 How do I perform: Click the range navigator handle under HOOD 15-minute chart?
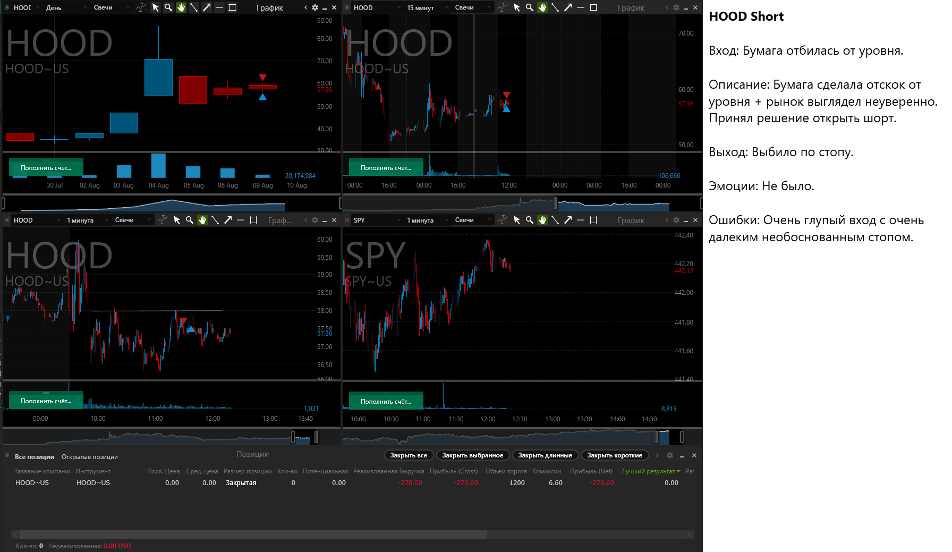(x=556, y=203)
